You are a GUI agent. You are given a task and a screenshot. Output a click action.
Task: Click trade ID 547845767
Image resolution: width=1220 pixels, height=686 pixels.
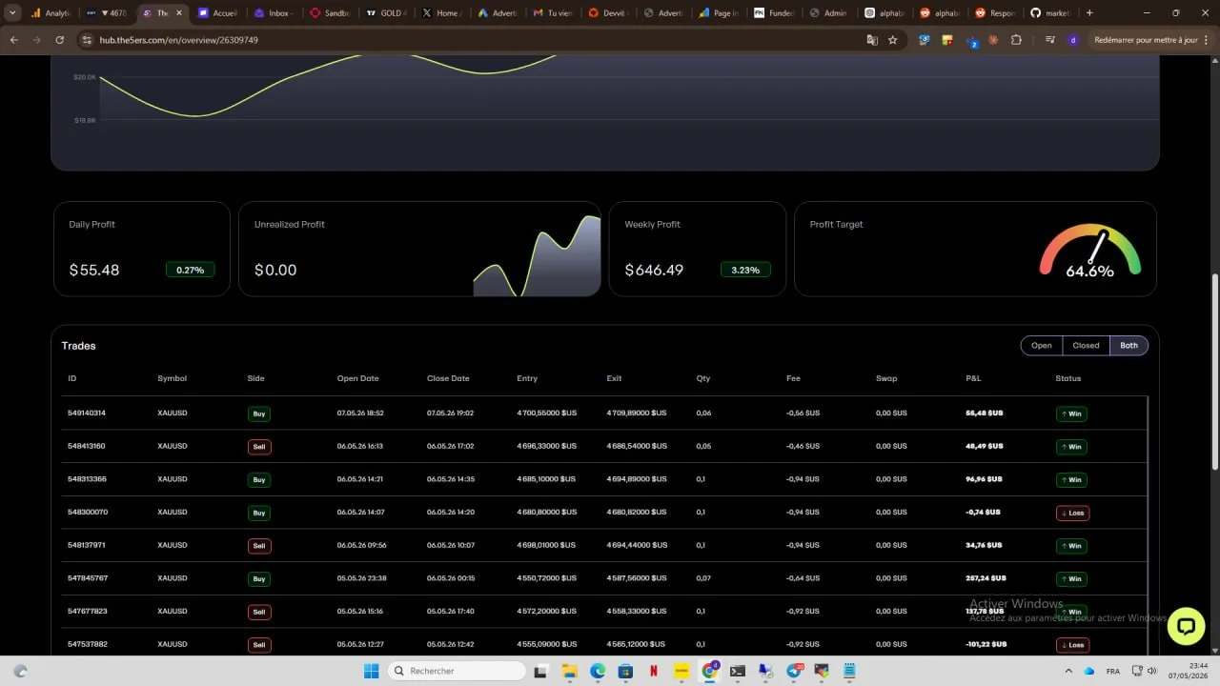(88, 578)
